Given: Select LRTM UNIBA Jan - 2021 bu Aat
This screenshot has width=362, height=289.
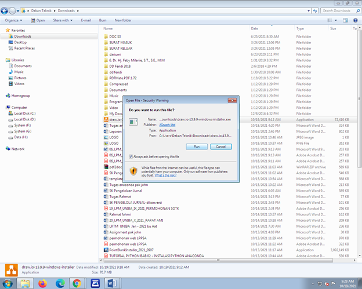Looking at the screenshot, I should [x=133, y=226].
